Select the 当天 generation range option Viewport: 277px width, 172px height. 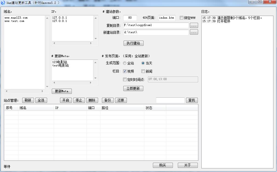(x=143, y=63)
